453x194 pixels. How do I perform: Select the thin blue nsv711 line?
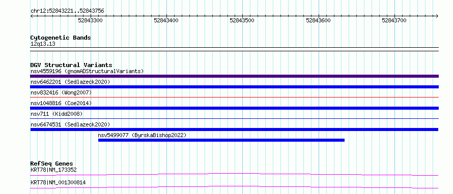coord(234,118)
